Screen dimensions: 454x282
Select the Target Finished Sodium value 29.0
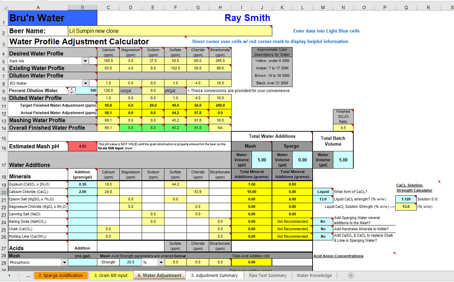click(x=153, y=105)
